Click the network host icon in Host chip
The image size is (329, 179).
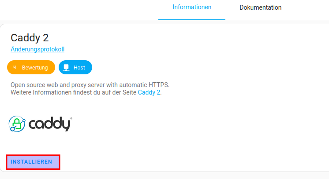point(67,68)
